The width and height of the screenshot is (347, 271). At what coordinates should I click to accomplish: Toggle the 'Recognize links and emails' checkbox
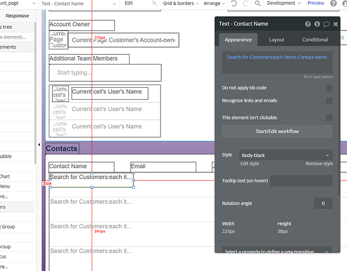329,101
